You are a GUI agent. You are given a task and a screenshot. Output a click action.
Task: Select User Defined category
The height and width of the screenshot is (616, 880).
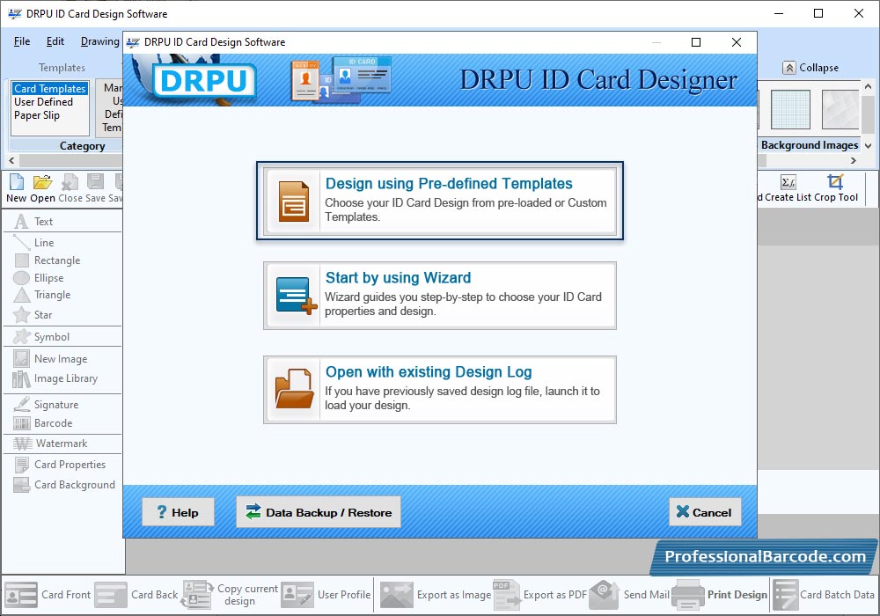tap(44, 102)
